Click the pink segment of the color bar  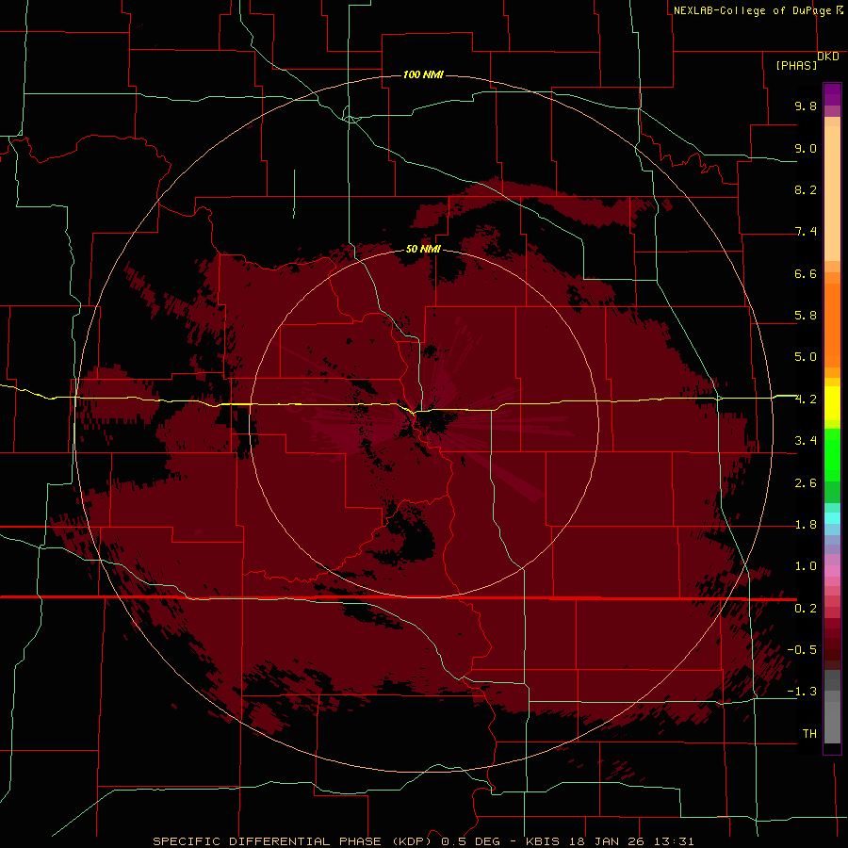(832, 571)
